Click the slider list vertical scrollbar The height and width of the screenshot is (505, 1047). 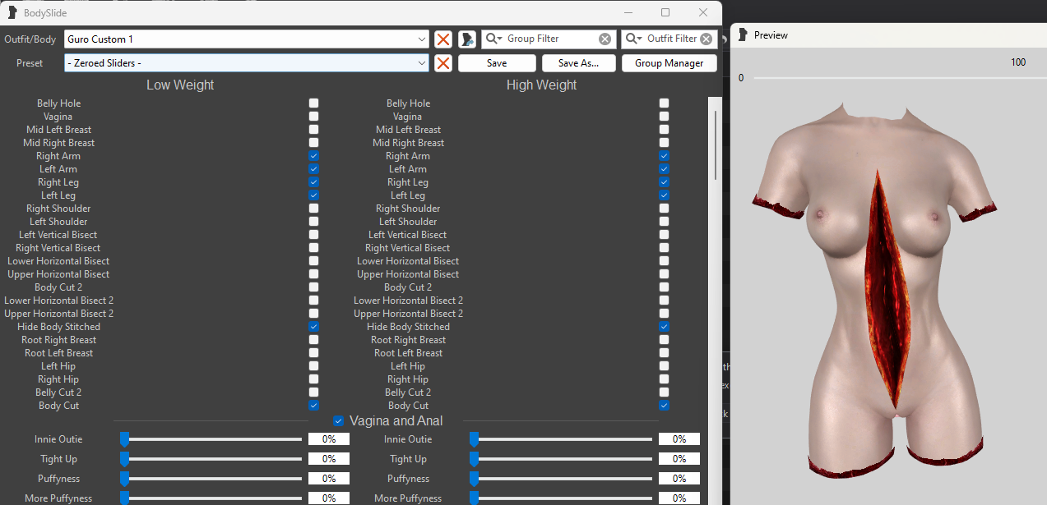pyautogui.click(x=716, y=146)
